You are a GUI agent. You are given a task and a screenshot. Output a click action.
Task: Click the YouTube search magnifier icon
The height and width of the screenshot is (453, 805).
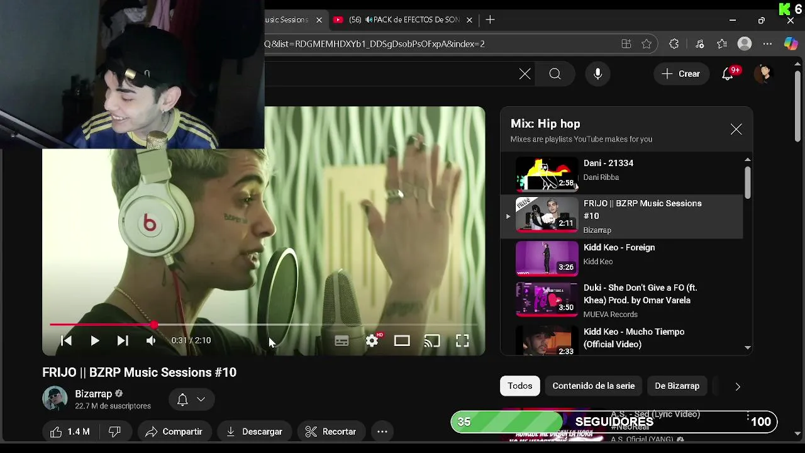pyautogui.click(x=555, y=74)
